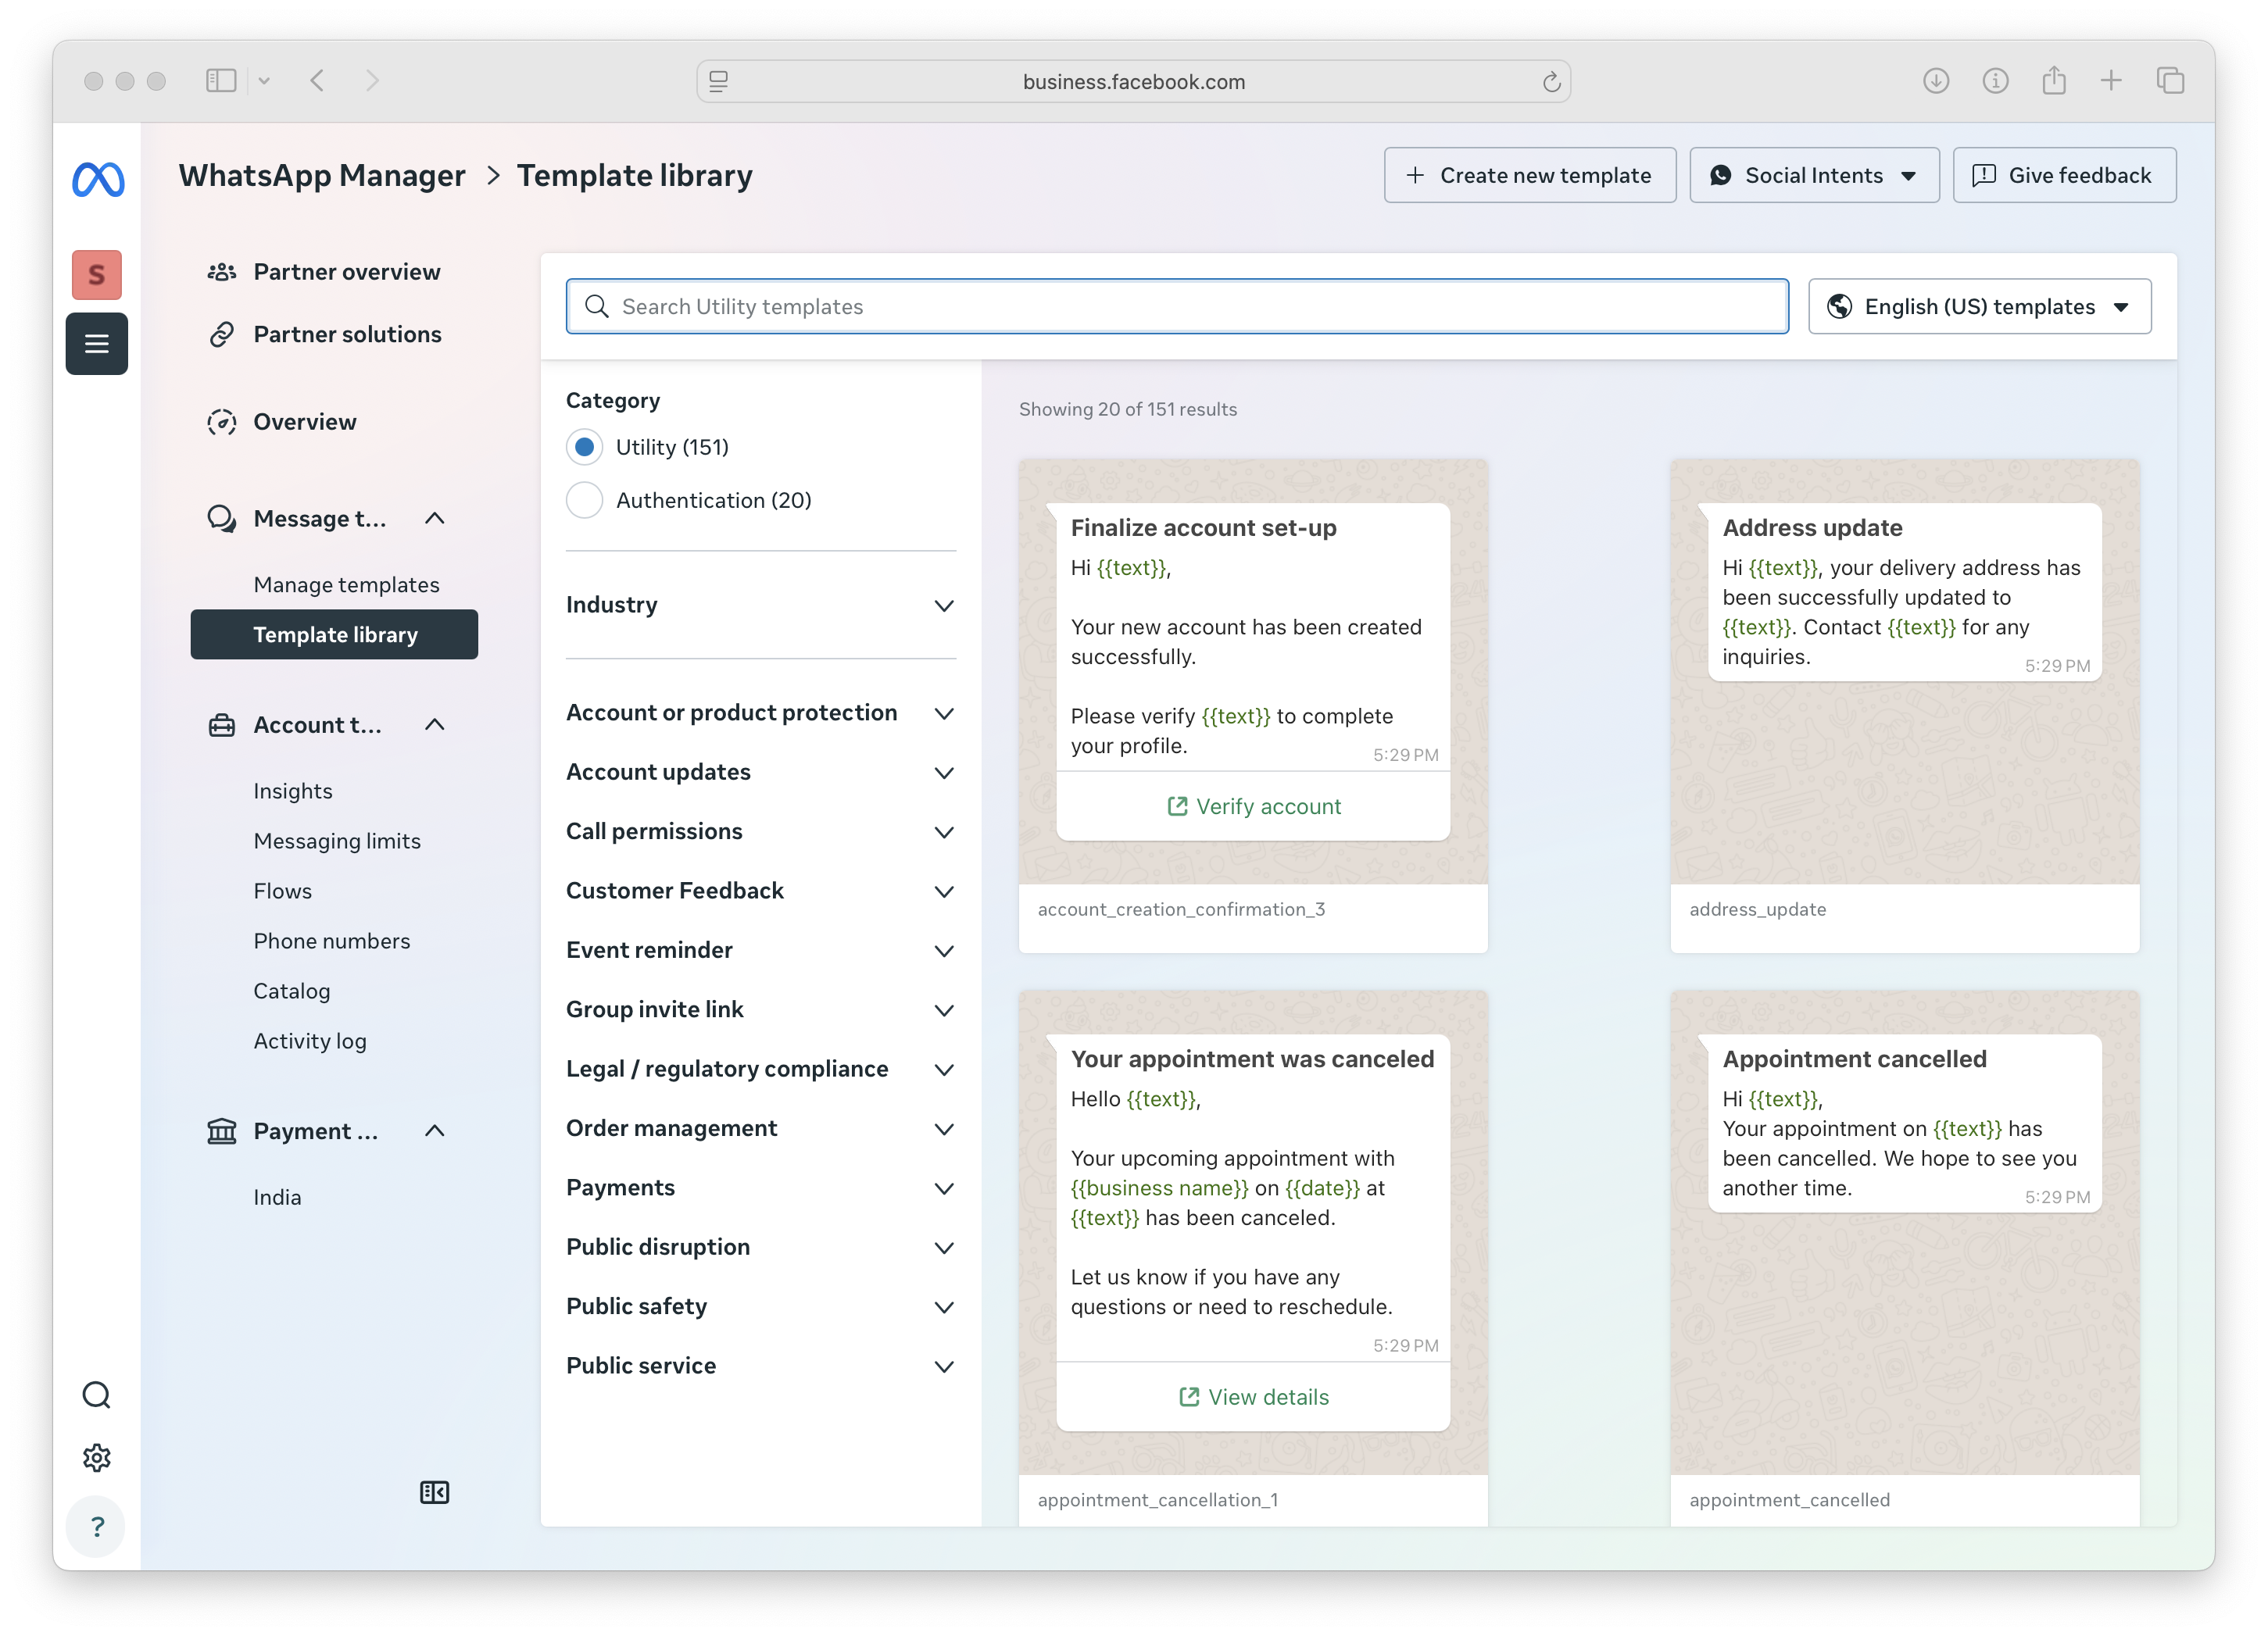Open Phone numbers in sidebar
The width and height of the screenshot is (2268, 1636).
click(331, 941)
